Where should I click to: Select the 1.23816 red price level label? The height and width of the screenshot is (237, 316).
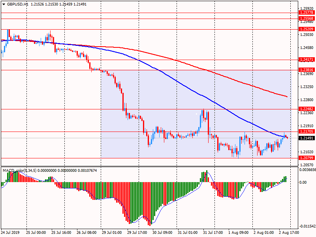tap(307, 70)
